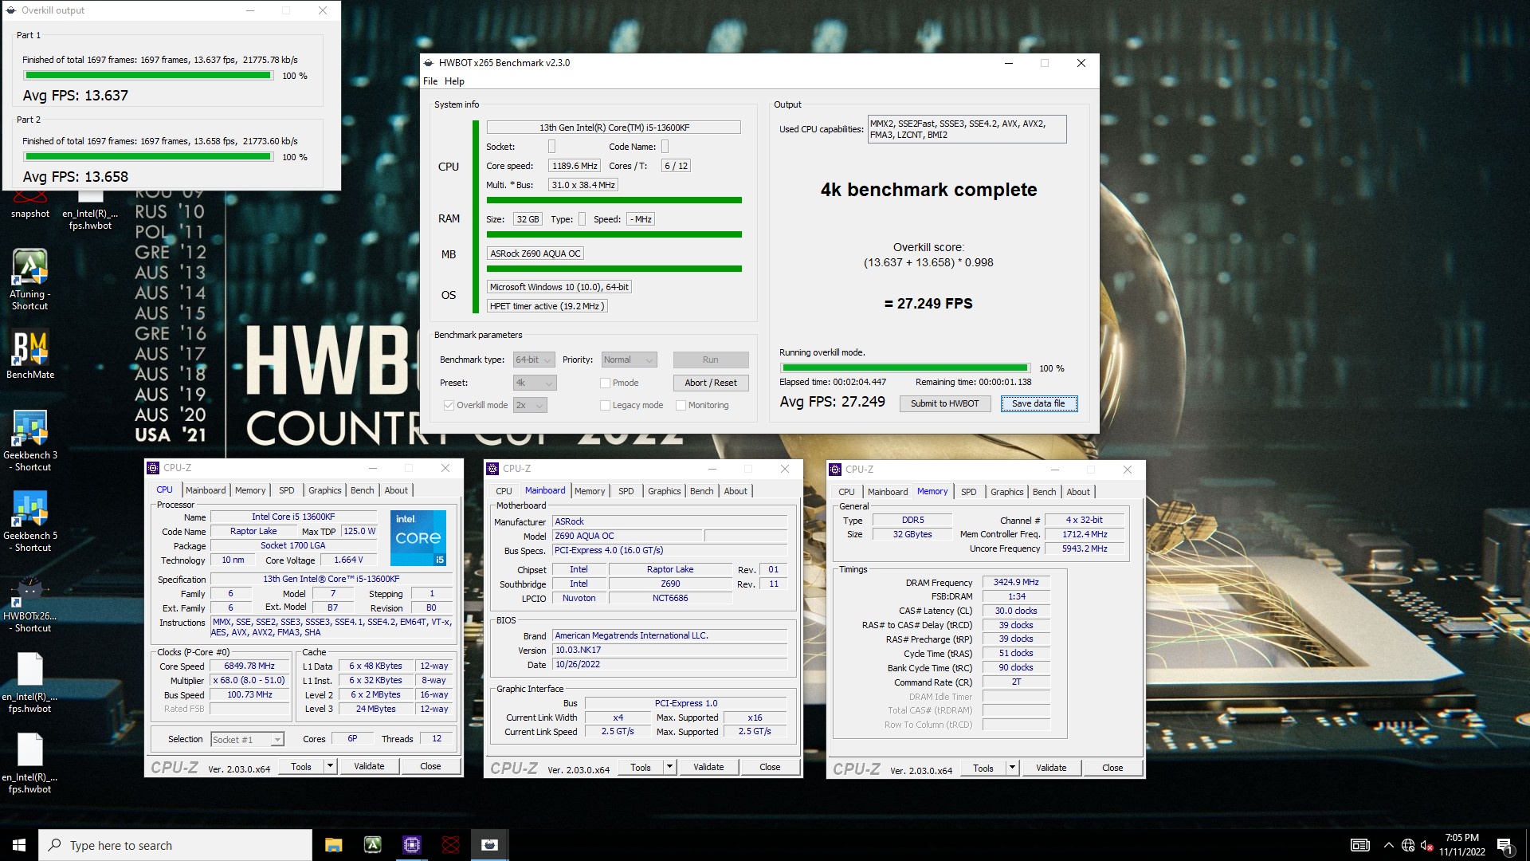Click the Type here to search box

pos(175,845)
